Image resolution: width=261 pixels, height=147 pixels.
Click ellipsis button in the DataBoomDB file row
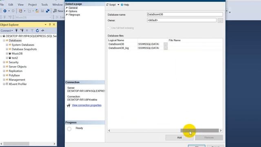click(x=166, y=44)
